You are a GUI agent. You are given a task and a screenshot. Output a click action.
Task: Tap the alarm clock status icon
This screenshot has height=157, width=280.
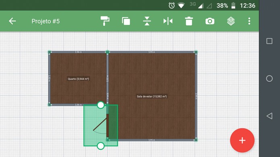172,6
